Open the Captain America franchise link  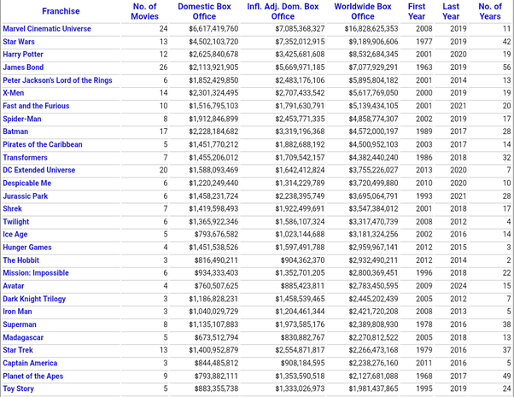30,363
